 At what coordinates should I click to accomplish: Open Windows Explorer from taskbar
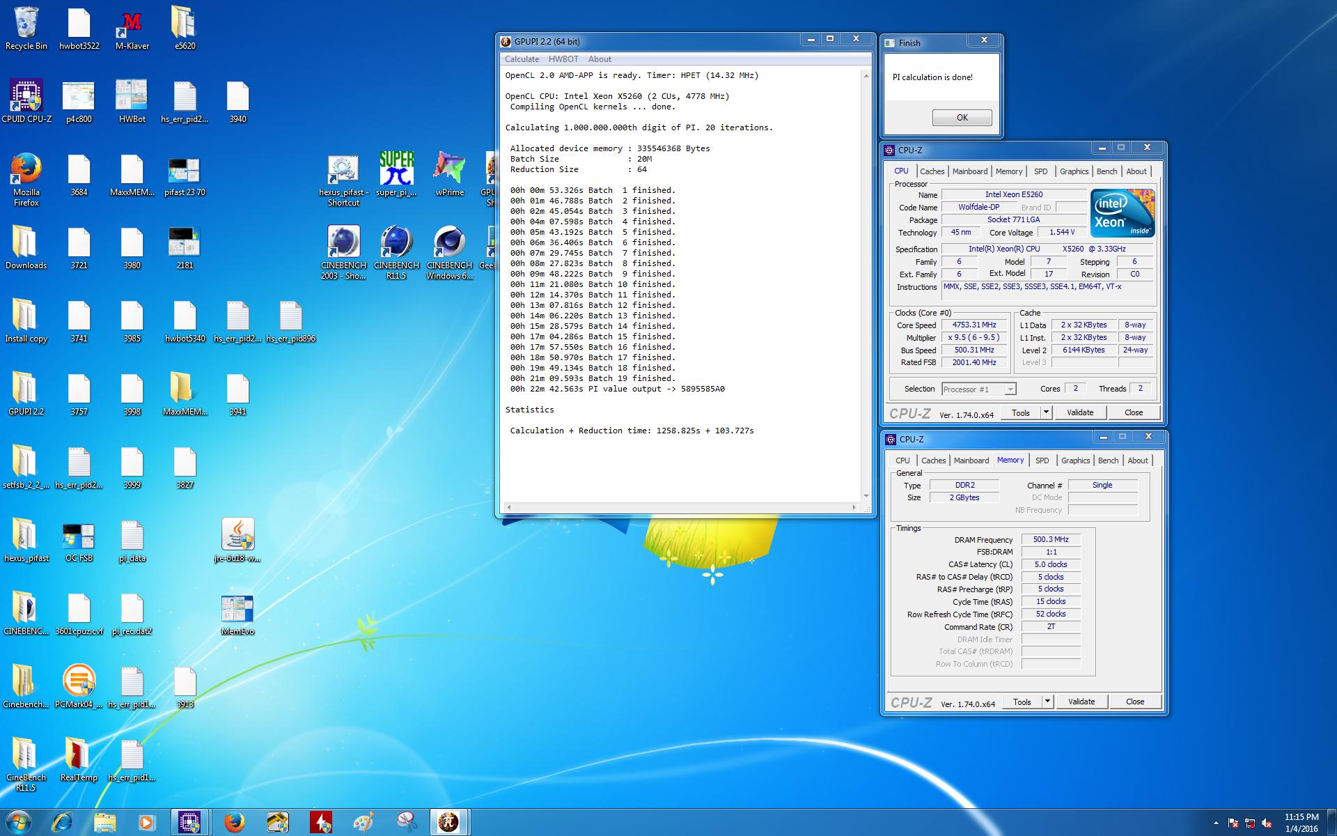tap(104, 823)
